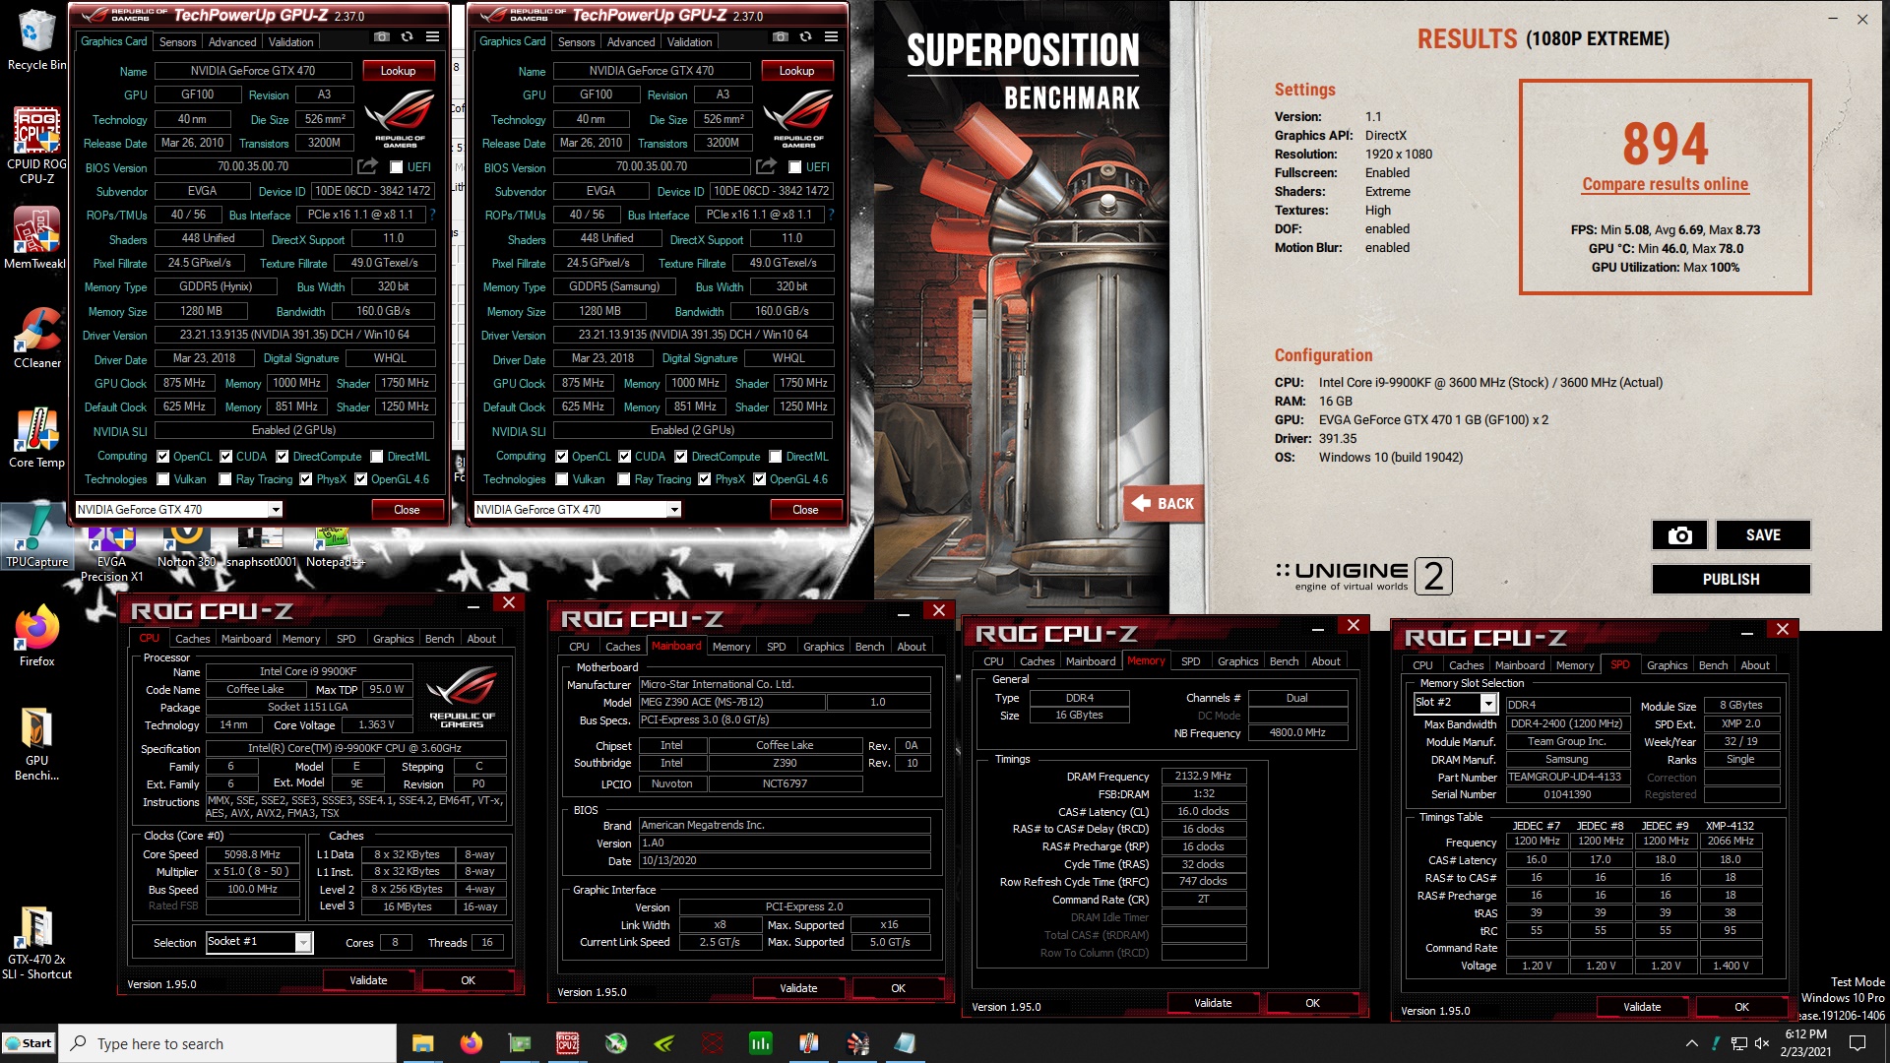The width and height of the screenshot is (1890, 1063).
Task: Click refresh icon in left GPU-Z window
Action: (407, 37)
